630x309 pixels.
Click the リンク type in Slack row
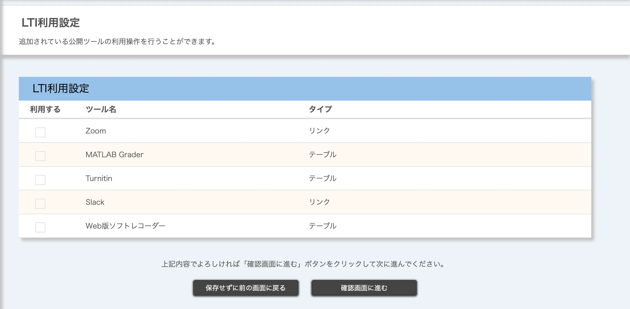click(x=319, y=202)
